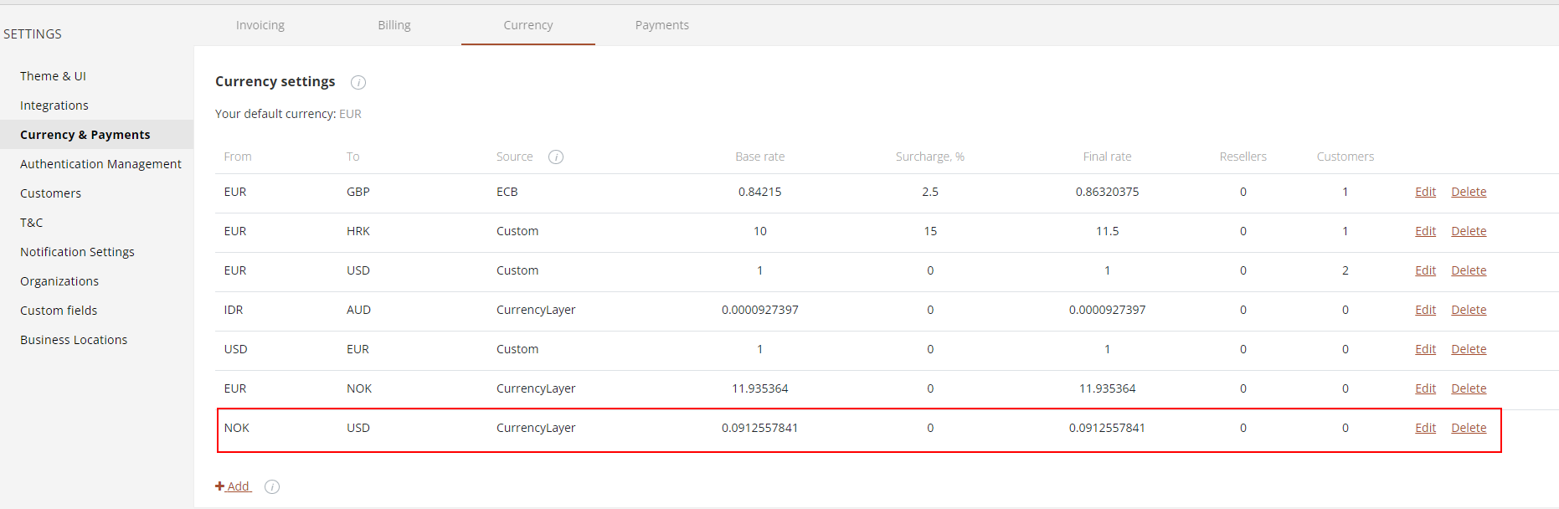Click the Final rate column header
The image size is (1559, 509).
tap(1107, 157)
